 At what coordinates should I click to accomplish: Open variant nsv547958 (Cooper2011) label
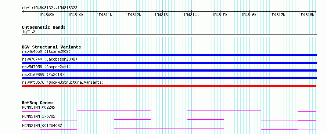pos(47,67)
